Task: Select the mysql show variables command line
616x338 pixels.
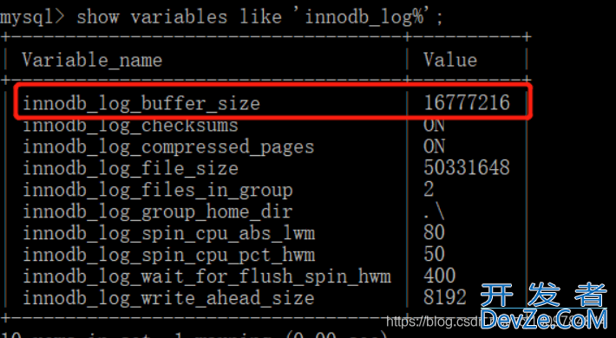Action: pos(221,17)
